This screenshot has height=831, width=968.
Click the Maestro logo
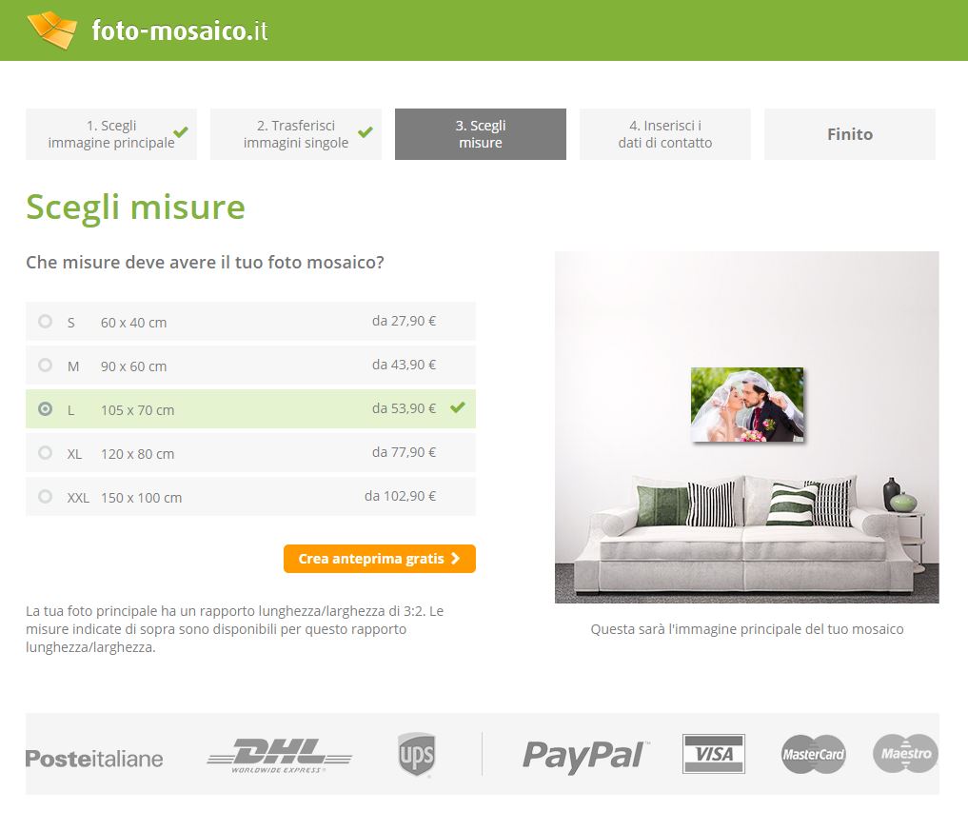[x=905, y=753]
